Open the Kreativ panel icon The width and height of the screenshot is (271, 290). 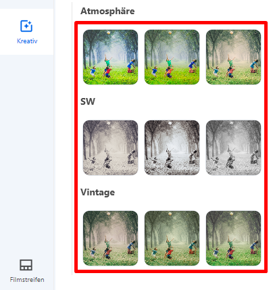pyautogui.click(x=26, y=26)
